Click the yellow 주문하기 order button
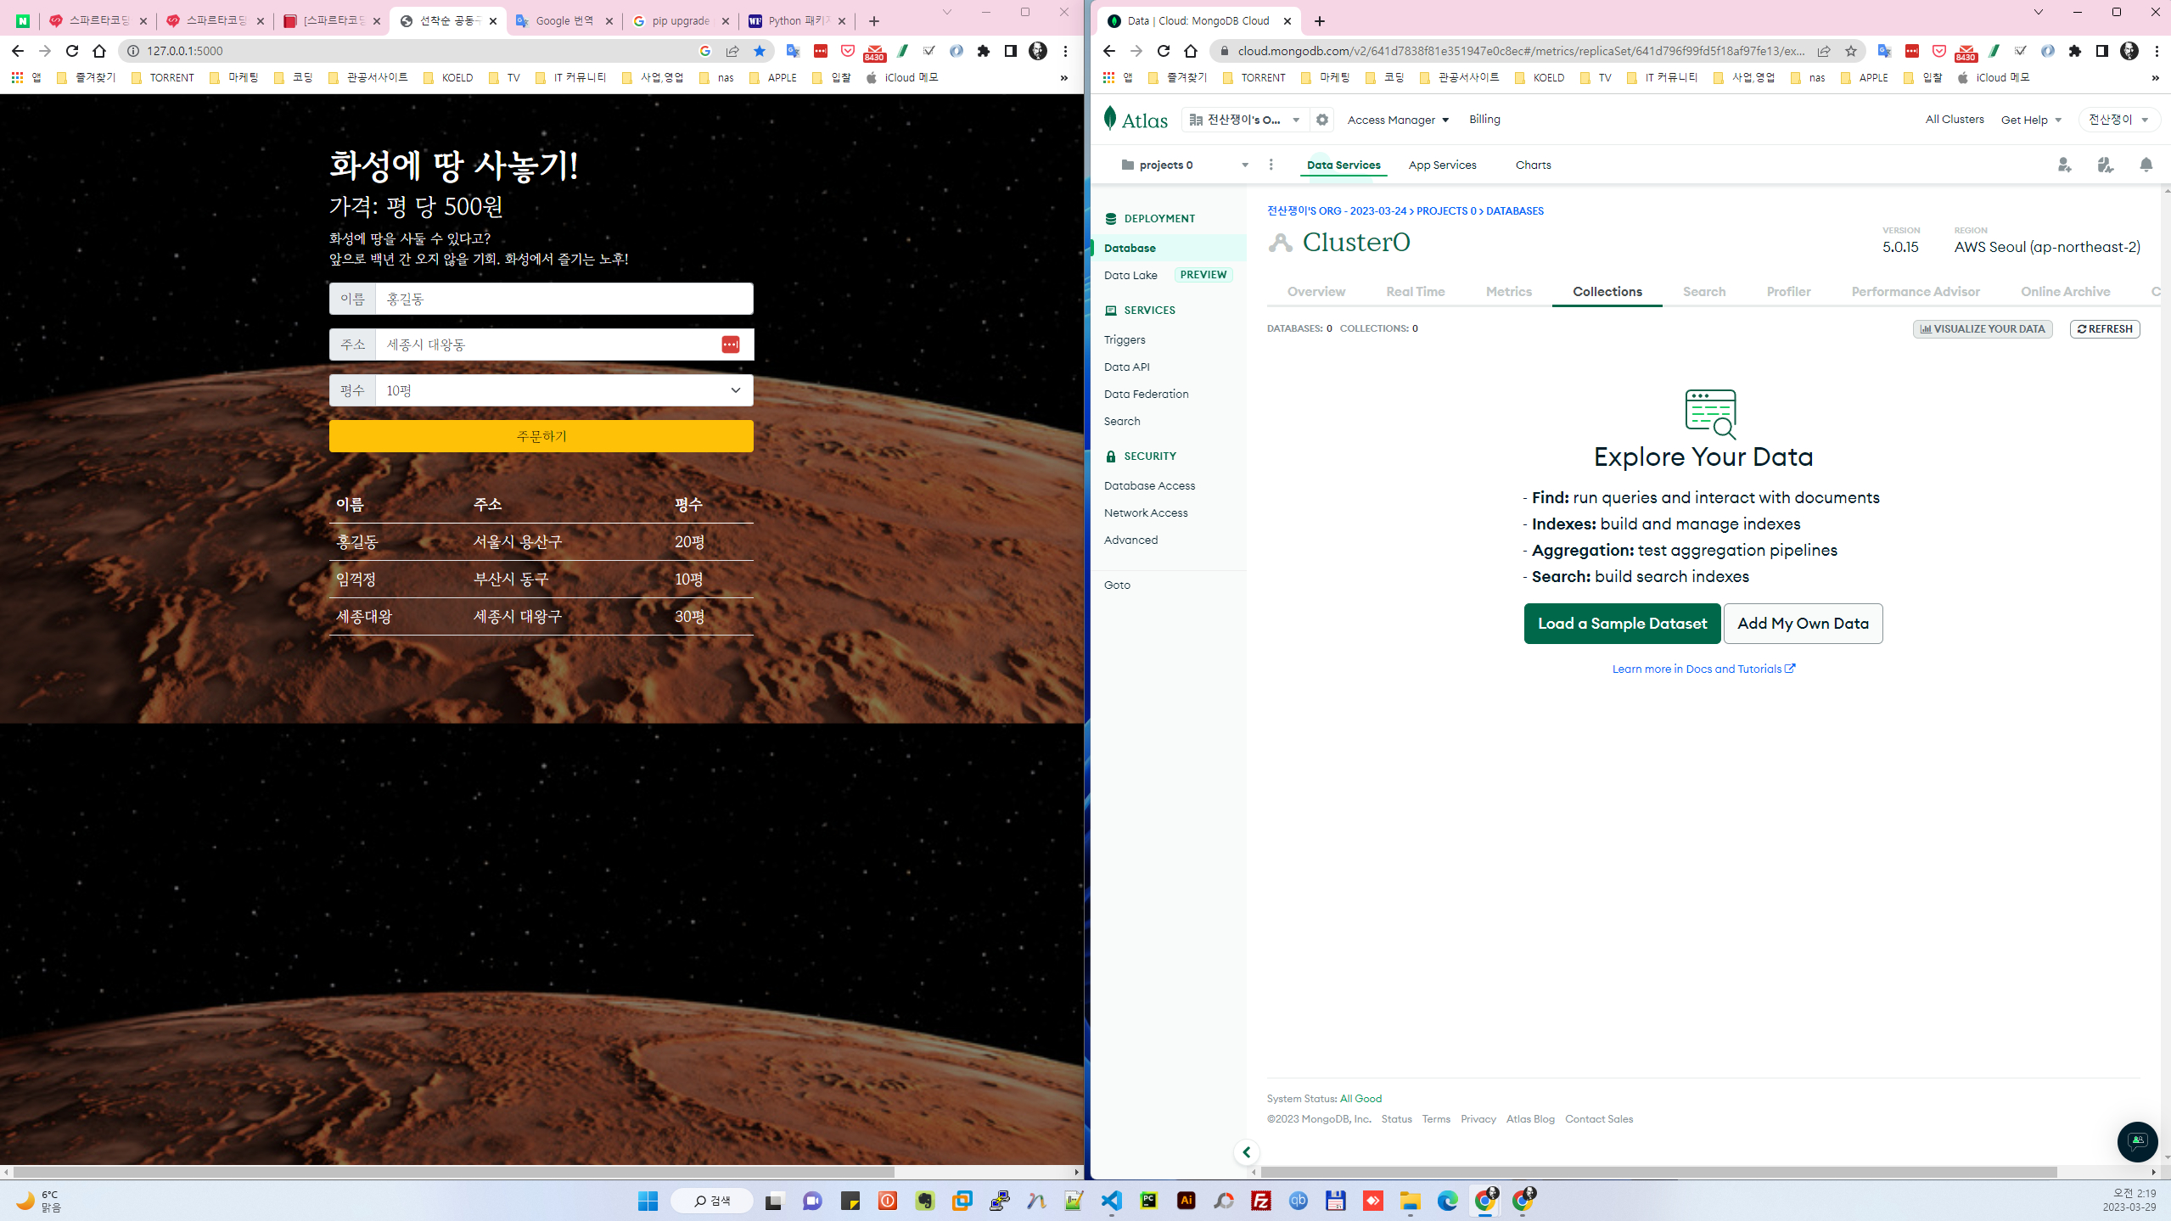Viewport: 2171px width, 1221px height. pyautogui.click(x=541, y=436)
